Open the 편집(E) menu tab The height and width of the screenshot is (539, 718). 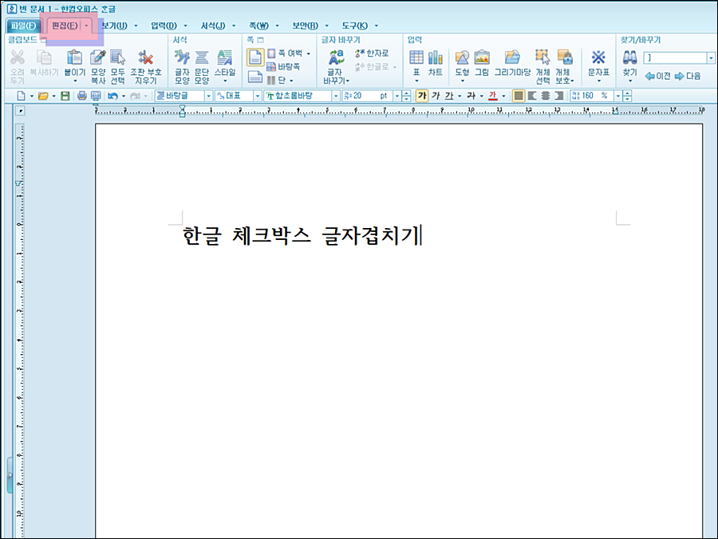pyautogui.click(x=65, y=26)
